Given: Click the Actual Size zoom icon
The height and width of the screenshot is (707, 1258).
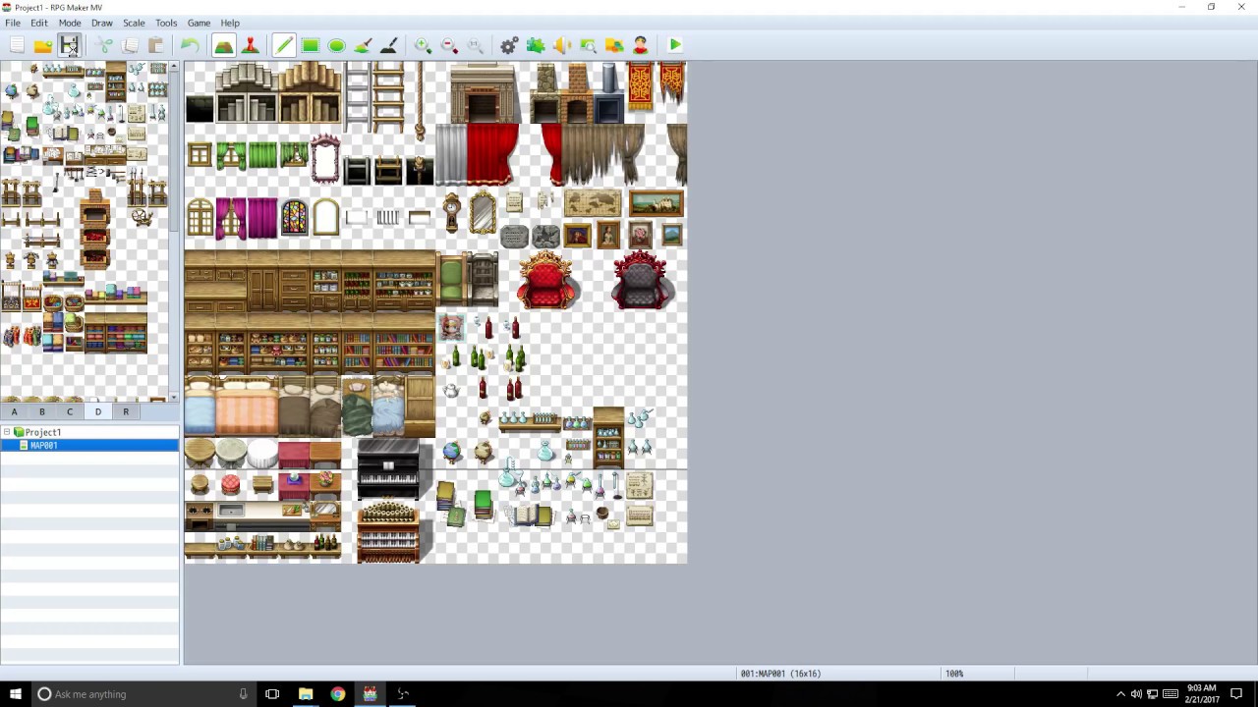Looking at the screenshot, I should point(475,45).
